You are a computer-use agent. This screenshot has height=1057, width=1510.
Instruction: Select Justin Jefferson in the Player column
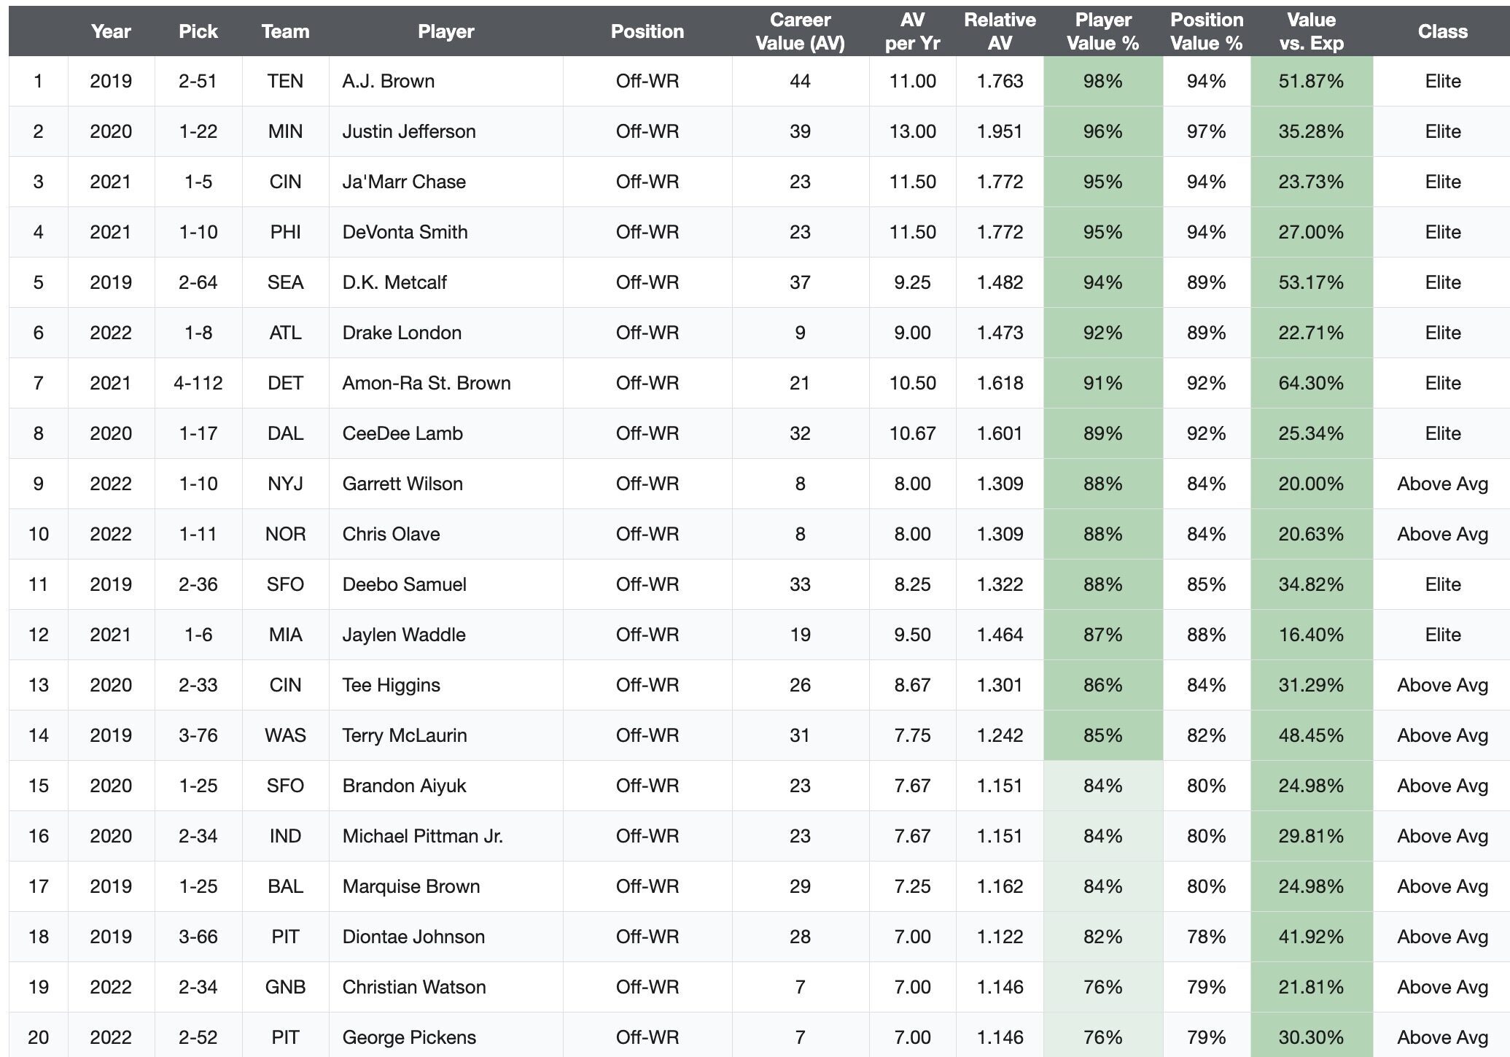click(x=409, y=131)
